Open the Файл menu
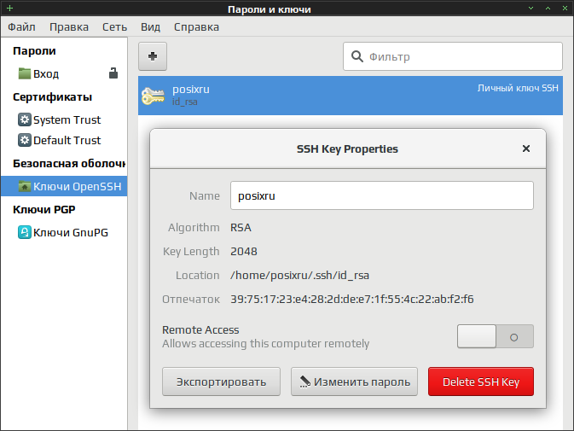This screenshot has height=431, width=574. (21, 26)
